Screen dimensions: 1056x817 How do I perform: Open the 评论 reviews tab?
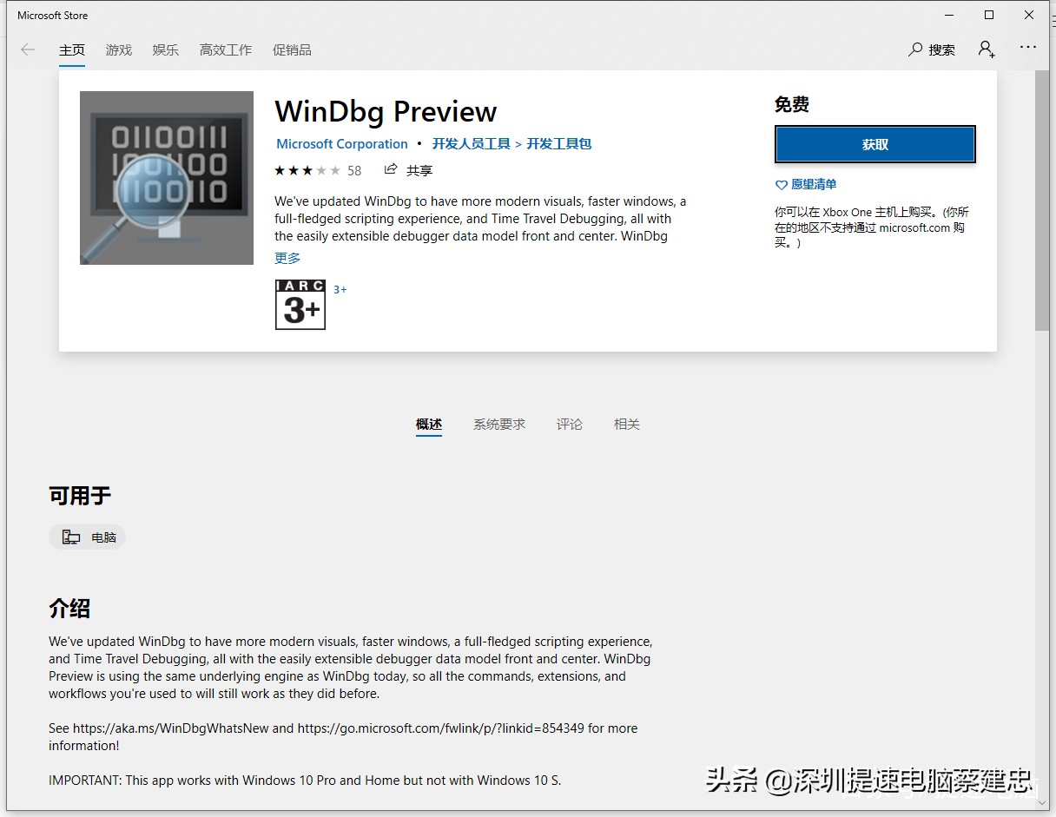point(569,424)
